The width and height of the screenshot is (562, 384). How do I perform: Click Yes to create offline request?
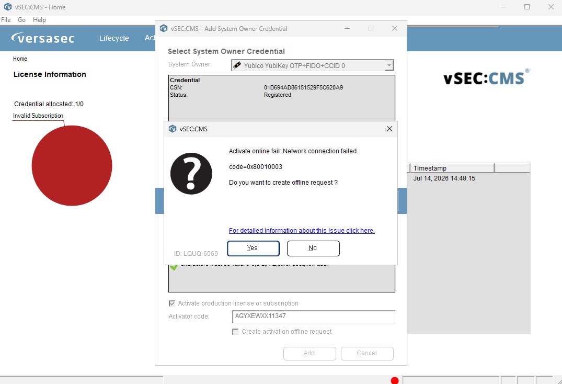pos(254,248)
